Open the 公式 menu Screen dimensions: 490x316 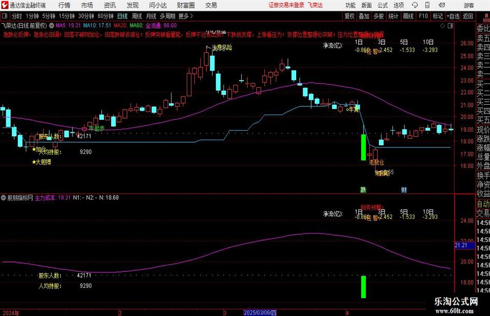[x=383, y=5]
